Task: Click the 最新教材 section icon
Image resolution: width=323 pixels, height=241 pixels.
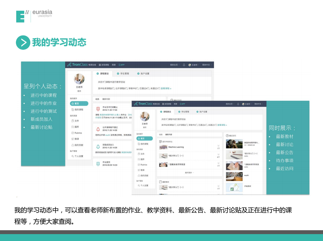Action: [x=160, y=182]
